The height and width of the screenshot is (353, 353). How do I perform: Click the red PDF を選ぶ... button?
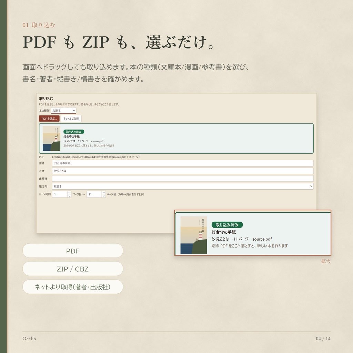tap(49, 119)
